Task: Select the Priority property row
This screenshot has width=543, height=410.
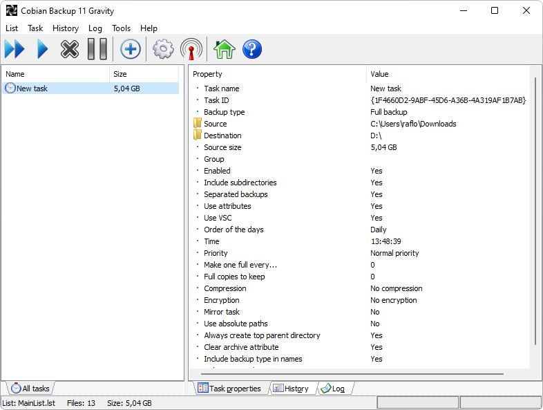Action: [x=359, y=253]
